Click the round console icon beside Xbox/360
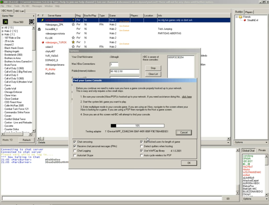 click(x=31, y=22)
